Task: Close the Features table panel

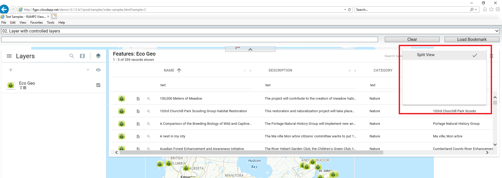Action: tap(492, 56)
